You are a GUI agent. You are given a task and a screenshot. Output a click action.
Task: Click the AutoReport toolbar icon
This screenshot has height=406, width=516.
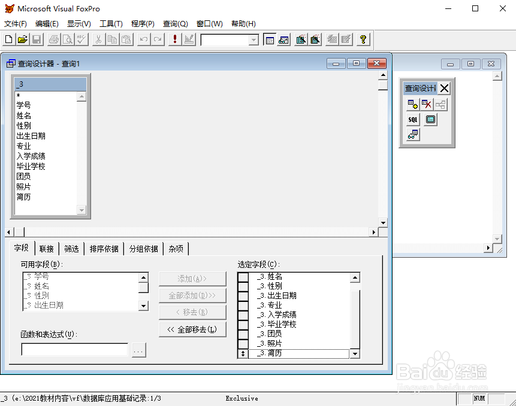pyautogui.click(x=346, y=39)
